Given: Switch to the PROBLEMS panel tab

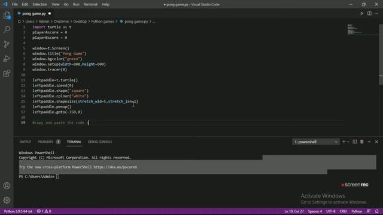Looking at the screenshot, I should click(x=45, y=142).
